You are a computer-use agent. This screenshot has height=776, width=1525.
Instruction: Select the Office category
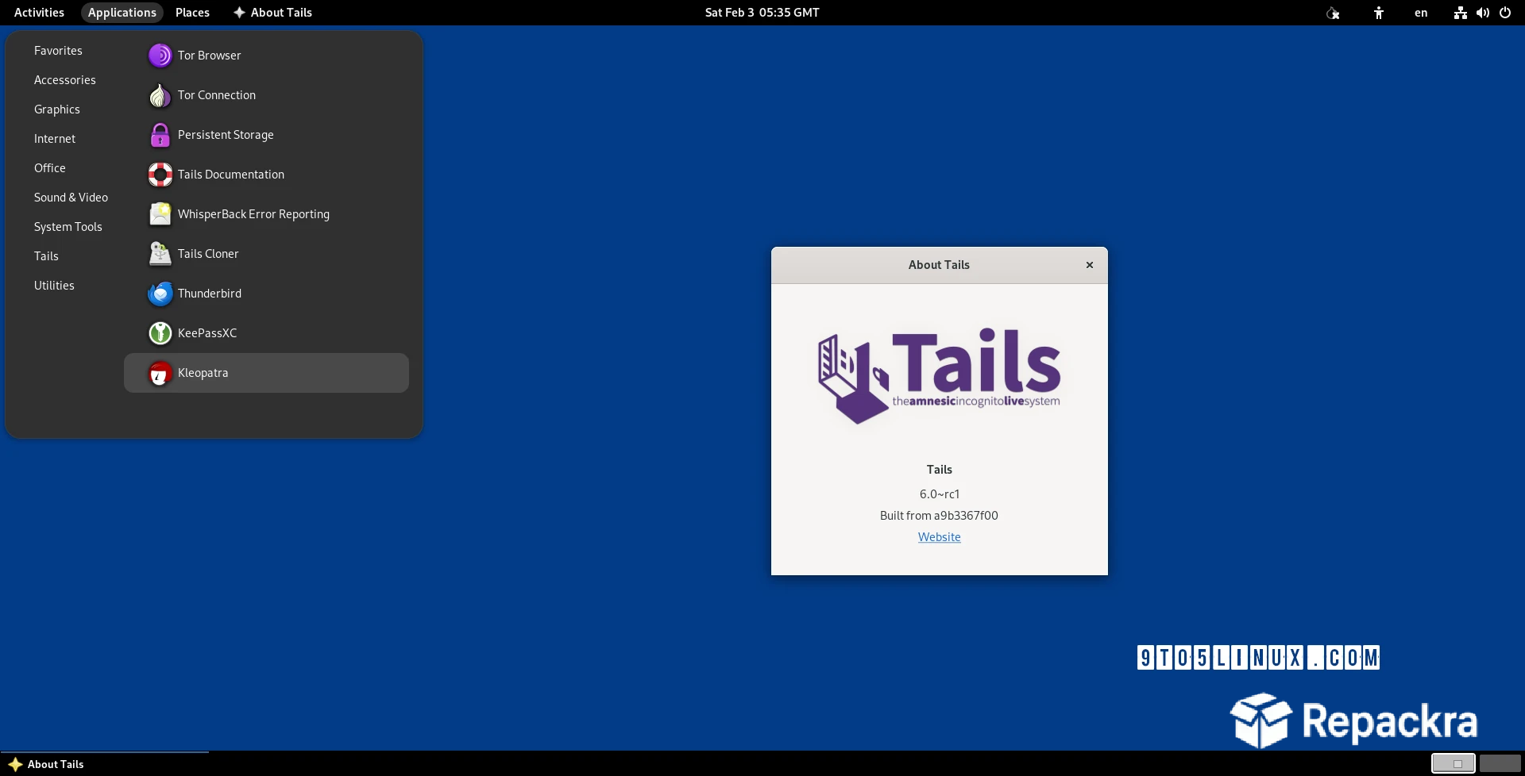(49, 168)
